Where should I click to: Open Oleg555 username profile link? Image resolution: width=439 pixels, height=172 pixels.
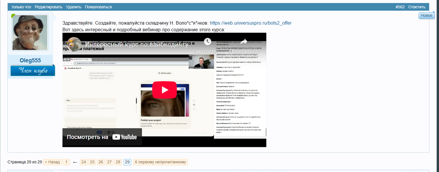(x=30, y=60)
